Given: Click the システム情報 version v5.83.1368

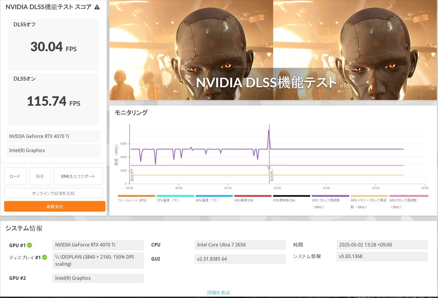Looking at the screenshot, I should (382, 256).
